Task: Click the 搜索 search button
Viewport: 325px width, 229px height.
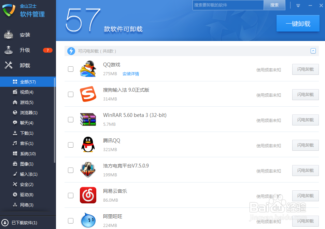Action: coord(274,5)
